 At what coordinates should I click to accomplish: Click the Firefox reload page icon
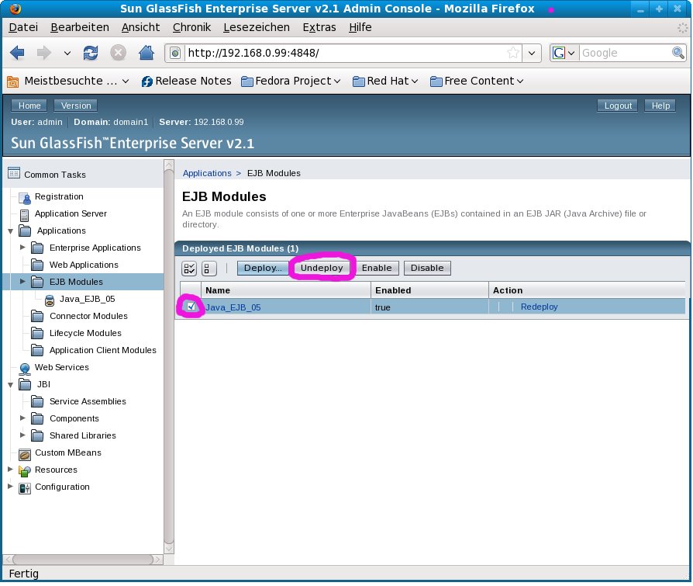[x=91, y=53]
